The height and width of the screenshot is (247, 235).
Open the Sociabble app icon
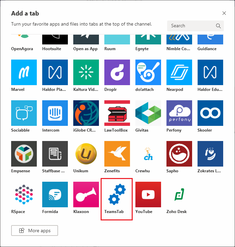(x=24, y=113)
